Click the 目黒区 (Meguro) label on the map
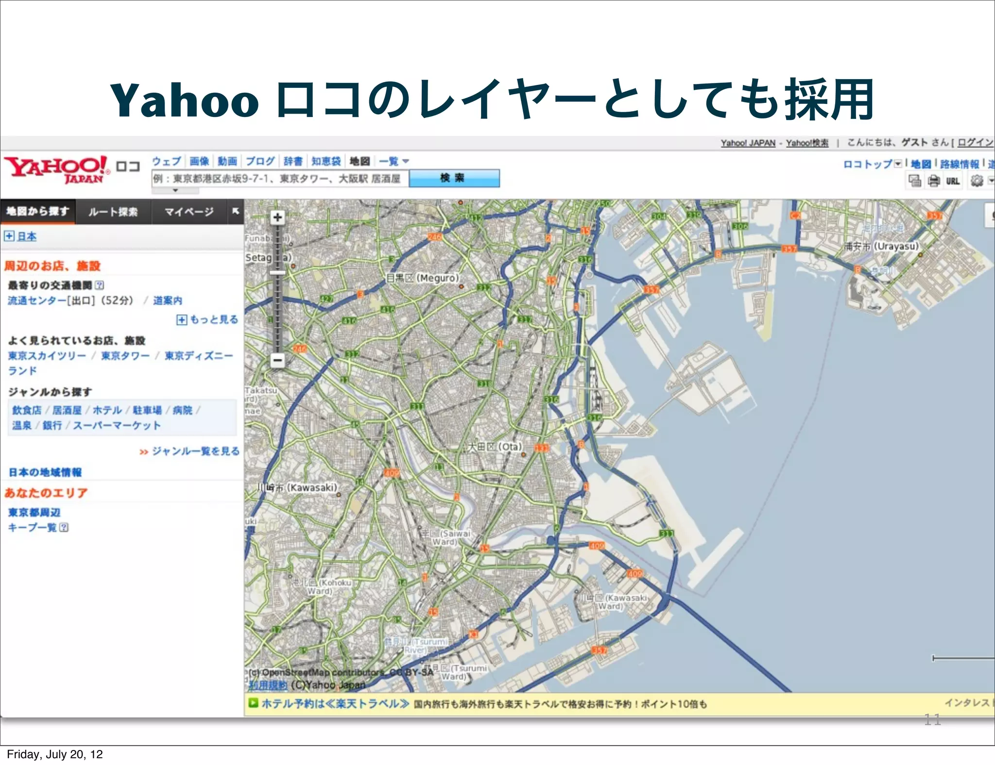 tap(422, 278)
